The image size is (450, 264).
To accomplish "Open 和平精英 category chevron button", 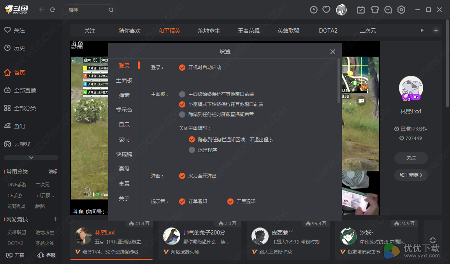I will [x=411, y=175].
